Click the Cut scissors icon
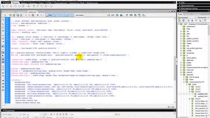This screenshot has width=210, height=118. pyautogui.click(x=26, y=15)
